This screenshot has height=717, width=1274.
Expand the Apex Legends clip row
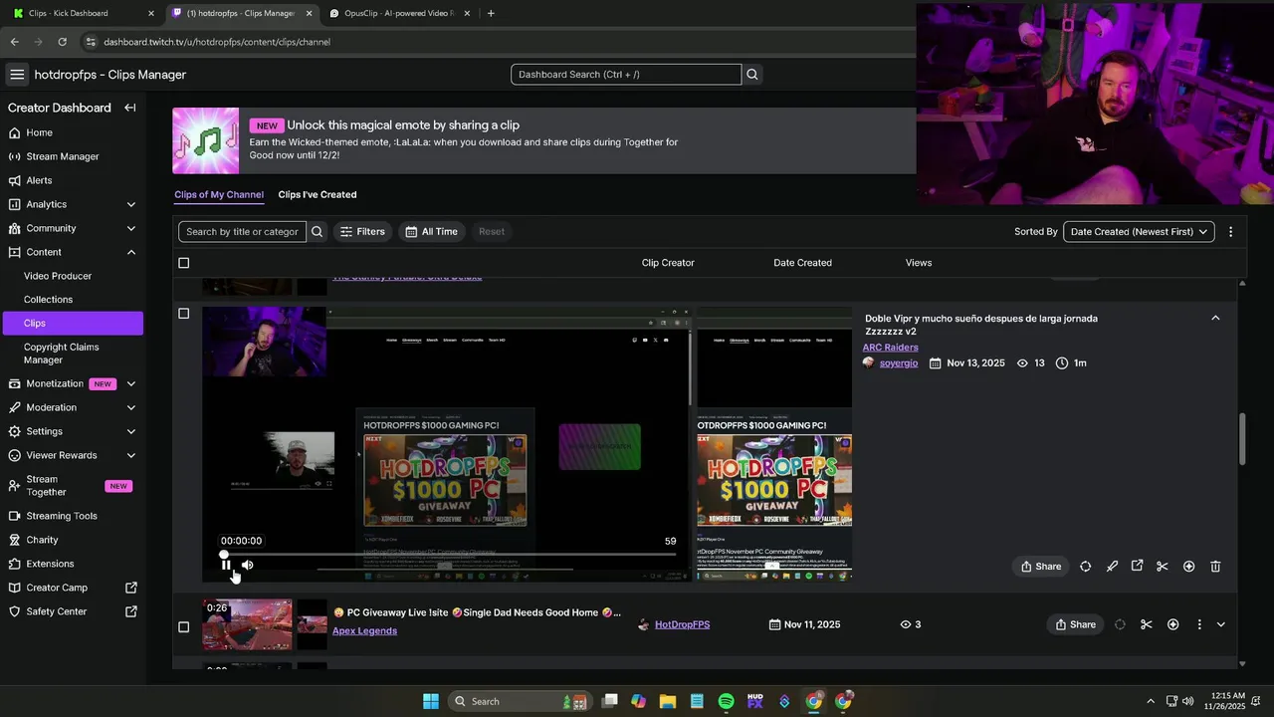click(x=1221, y=624)
